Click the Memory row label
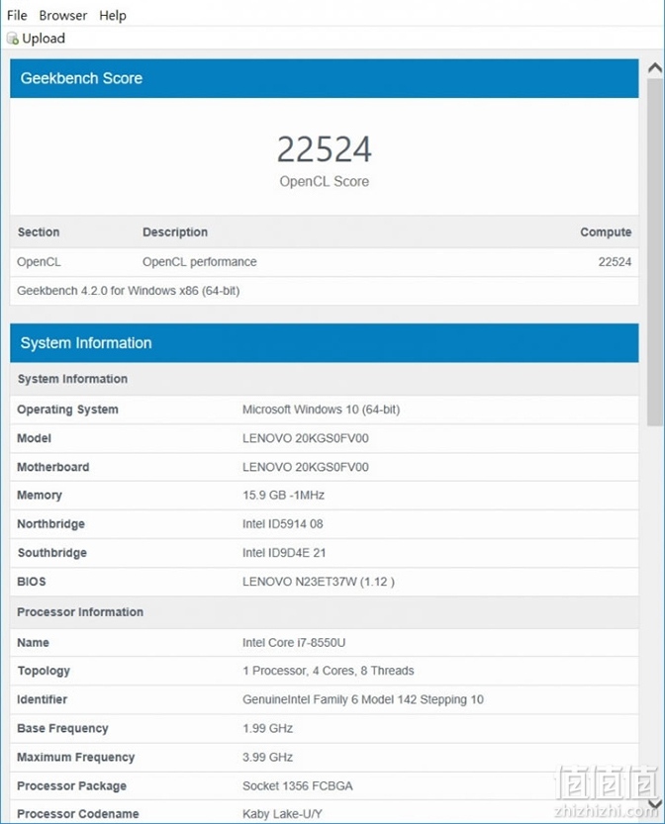 pyautogui.click(x=40, y=495)
